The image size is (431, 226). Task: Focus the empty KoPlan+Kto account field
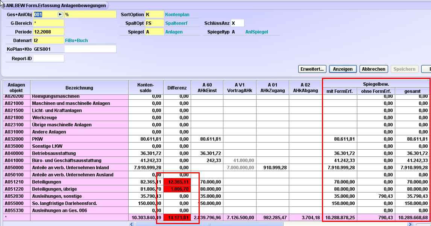(90, 49)
